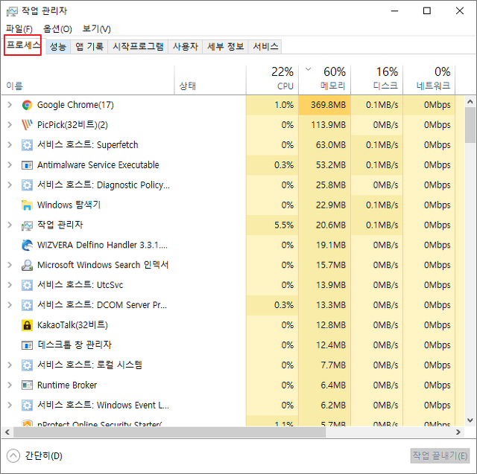Switch to the 앱 기록 tab
The width and height of the screenshot is (477, 474).
pyautogui.click(x=89, y=47)
